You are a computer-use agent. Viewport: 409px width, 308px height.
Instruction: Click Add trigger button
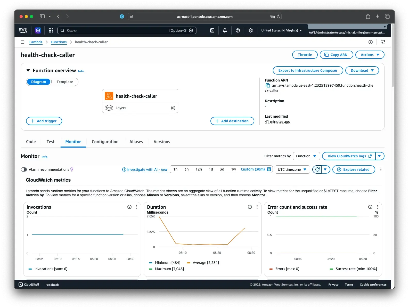[44, 121]
